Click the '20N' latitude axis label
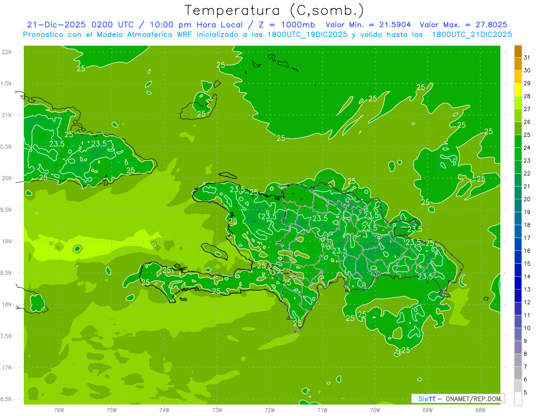Viewport: 539px width, 416px height. pyautogui.click(x=7, y=178)
